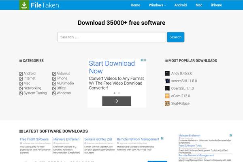Open the oCam 212.0 download link
243x162 pixels.
181,96
